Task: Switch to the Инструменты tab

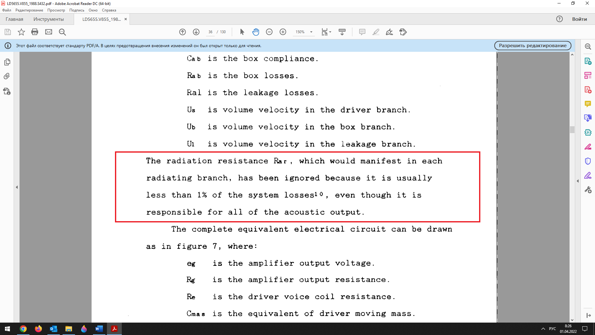Action: coord(49,19)
